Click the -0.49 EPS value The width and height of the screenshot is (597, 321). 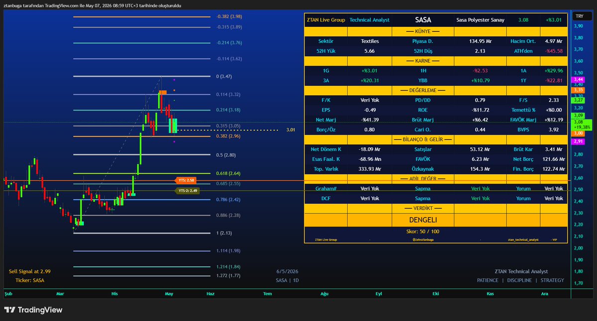[x=370, y=110]
